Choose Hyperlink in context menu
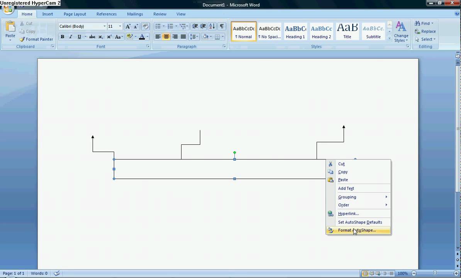This screenshot has width=461, height=278. (358, 214)
